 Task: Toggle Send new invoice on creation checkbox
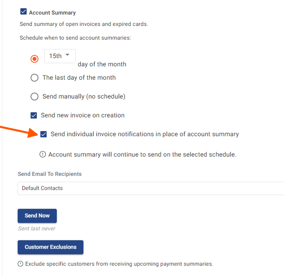point(34,115)
